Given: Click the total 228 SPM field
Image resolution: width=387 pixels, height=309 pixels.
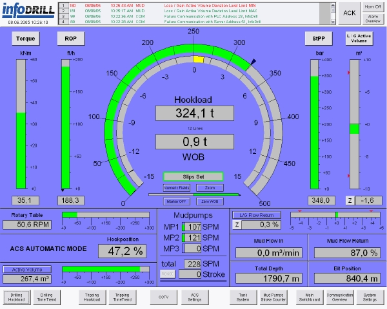Looking at the screenshot, I should point(192,264).
